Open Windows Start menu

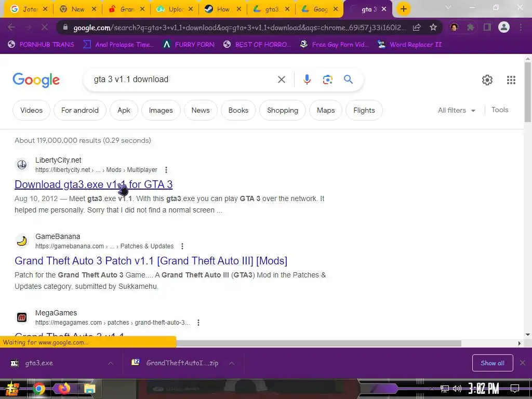[12, 389]
